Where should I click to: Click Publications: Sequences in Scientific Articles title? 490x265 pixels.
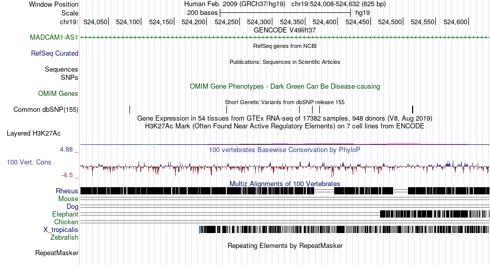coord(285,62)
